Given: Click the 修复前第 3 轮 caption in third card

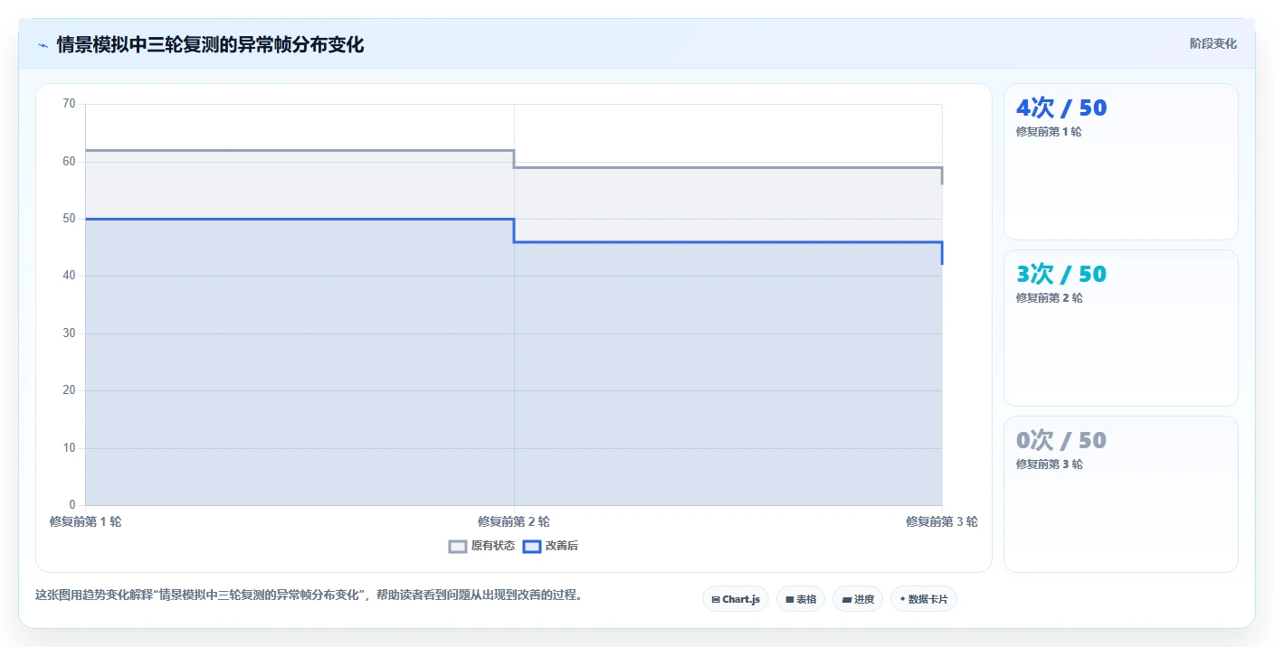Looking at the screenshot, I should tap(1049, 464).
